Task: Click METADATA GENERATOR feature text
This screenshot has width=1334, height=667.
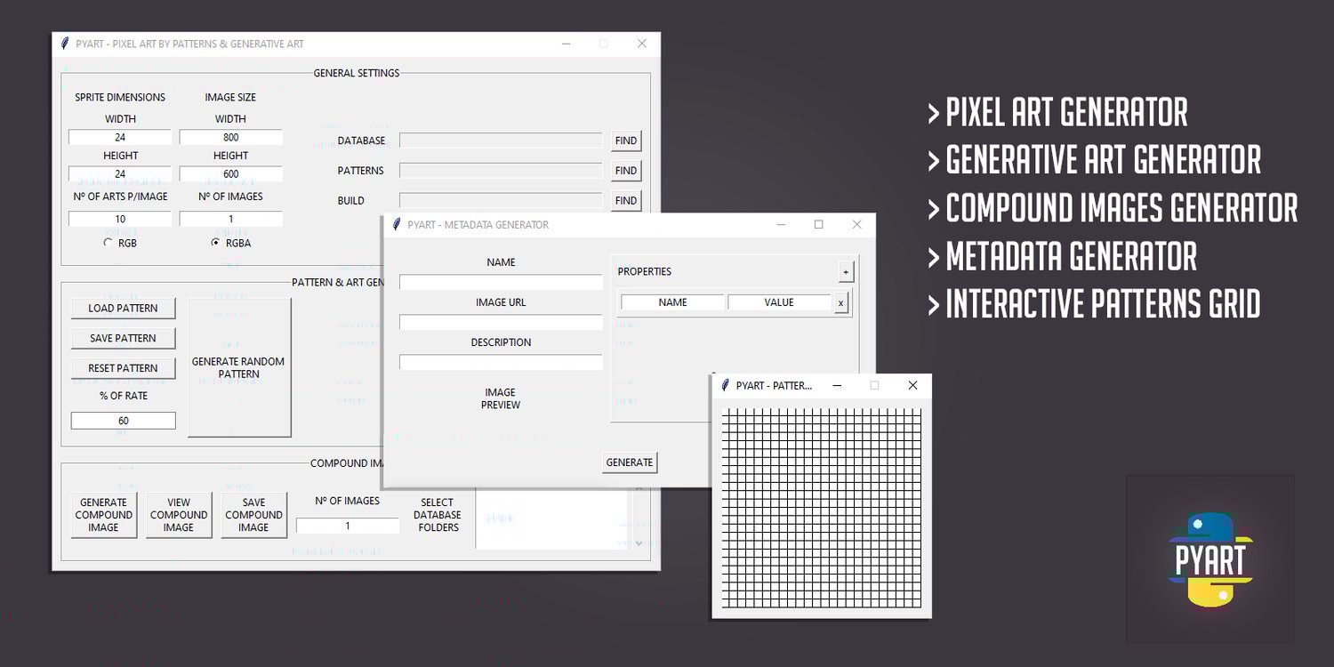Action: click(1071, 257)
